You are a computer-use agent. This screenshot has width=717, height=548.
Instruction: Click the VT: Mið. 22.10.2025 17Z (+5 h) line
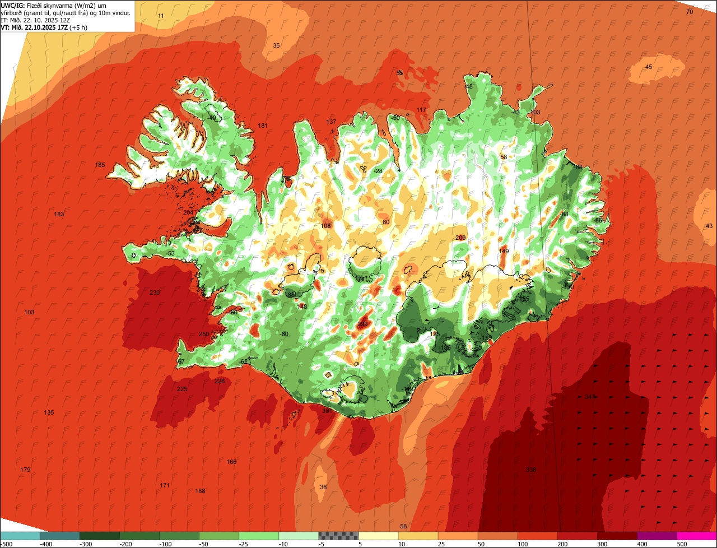click(44, 27)
